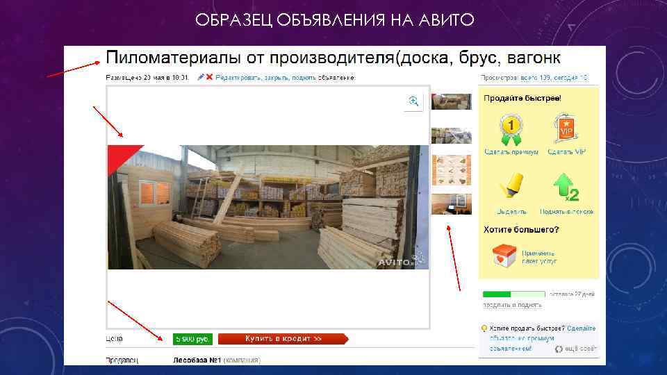Click 'продлить и поднять' link
Viewport: 667px width, 375px height.
[512, 305]
